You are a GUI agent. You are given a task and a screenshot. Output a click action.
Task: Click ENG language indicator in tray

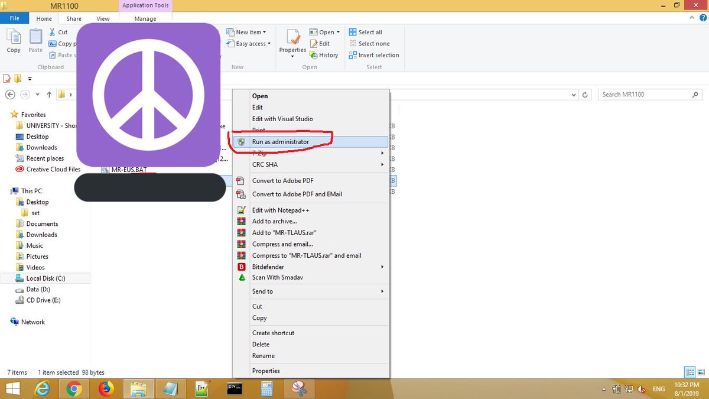658,390
